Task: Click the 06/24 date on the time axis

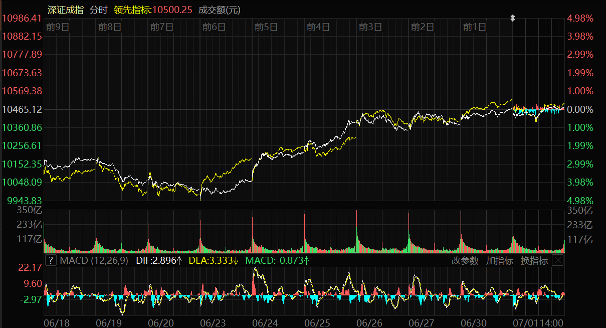Action: 266,322
